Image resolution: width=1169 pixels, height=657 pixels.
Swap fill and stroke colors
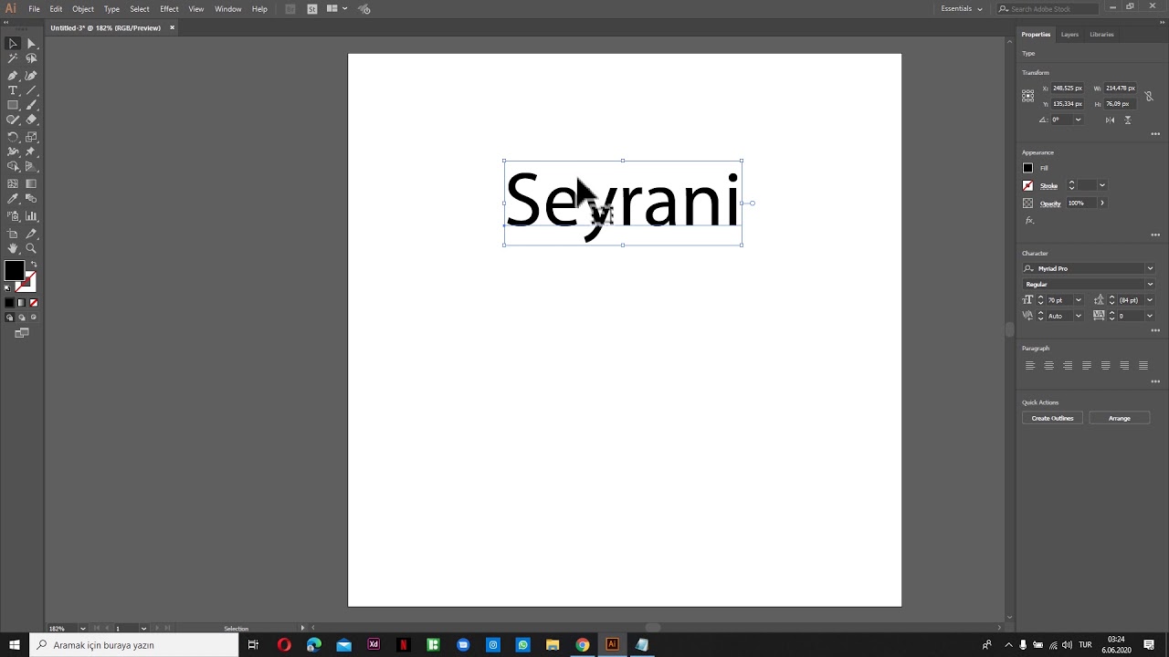34,265
